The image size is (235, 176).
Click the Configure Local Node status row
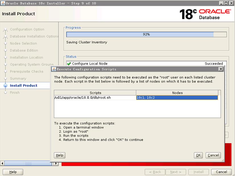[x=146, y=64]
